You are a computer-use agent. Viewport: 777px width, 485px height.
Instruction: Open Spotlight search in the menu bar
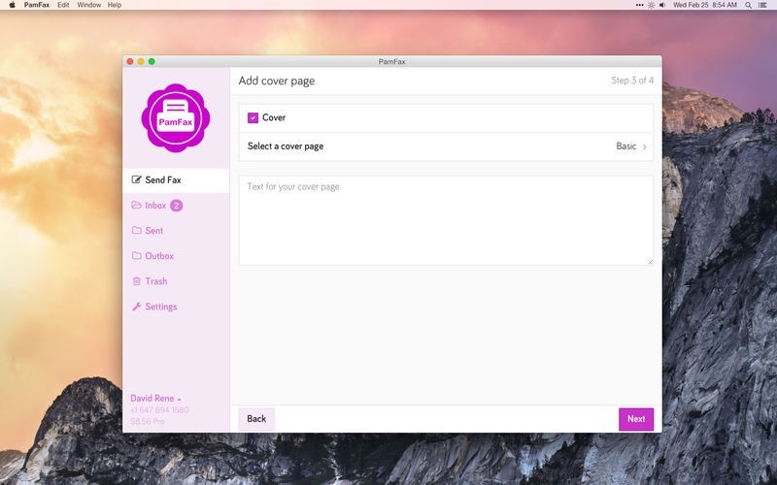coord(746,5)
